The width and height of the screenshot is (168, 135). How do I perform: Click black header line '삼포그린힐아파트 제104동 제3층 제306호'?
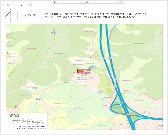point(90,17)
